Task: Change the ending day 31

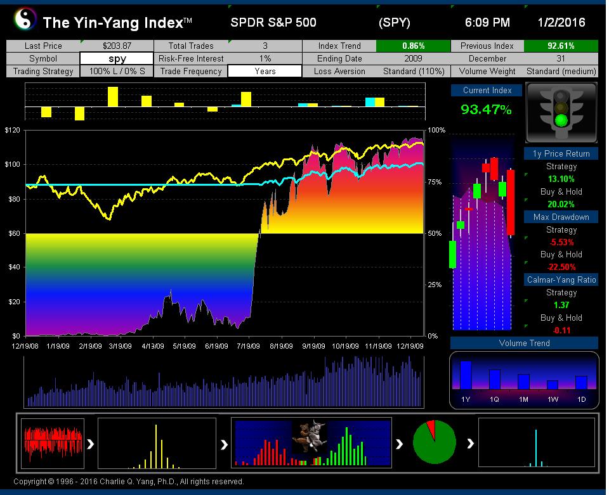Action: (x=561, y=58)
